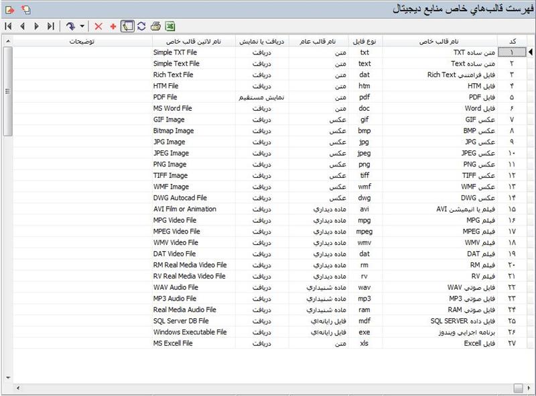Select the 'WAV Audio File' cell

(194, 287)
